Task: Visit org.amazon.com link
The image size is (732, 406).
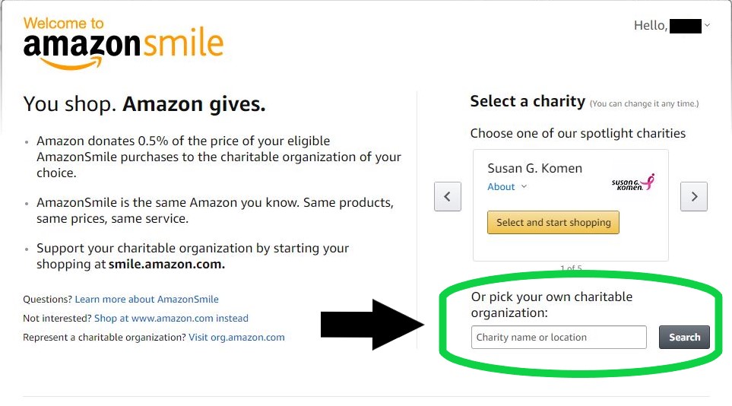Action: pos(236,338)
